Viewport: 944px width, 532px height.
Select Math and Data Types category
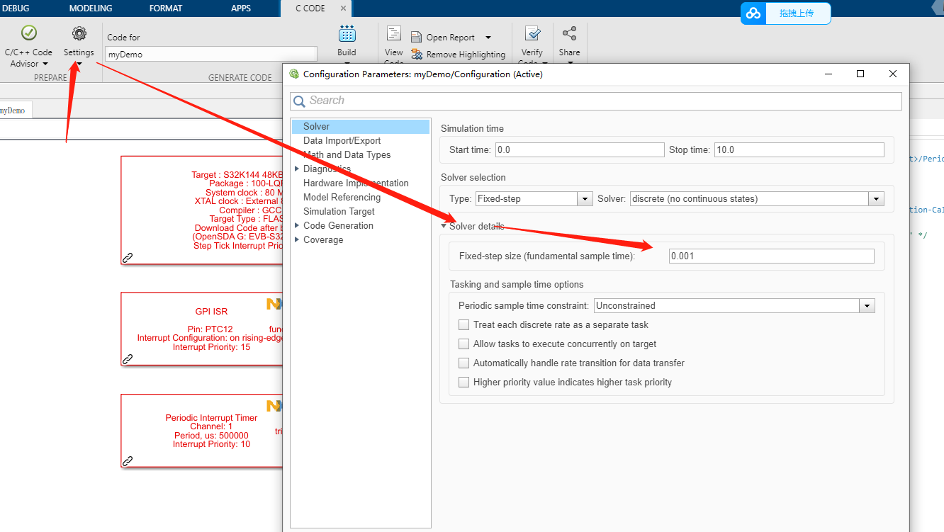347,154
